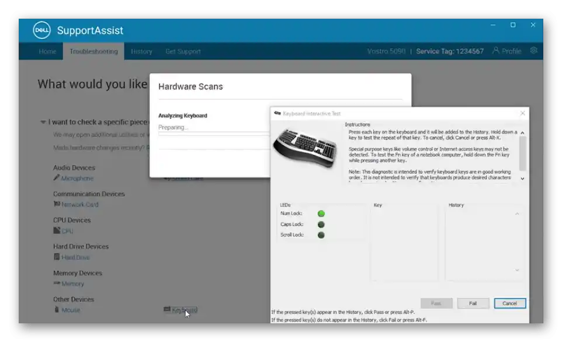Switch to the Home tab
The height and width of the screenshot is (342, 562).
47,51
